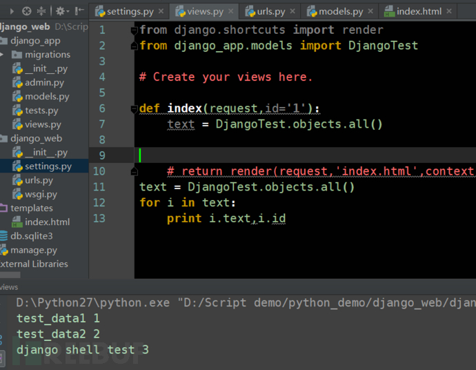Collapse the import block fold marker on line 1
The height and width of the screenshot is (370, 476).
pos(134,30)
